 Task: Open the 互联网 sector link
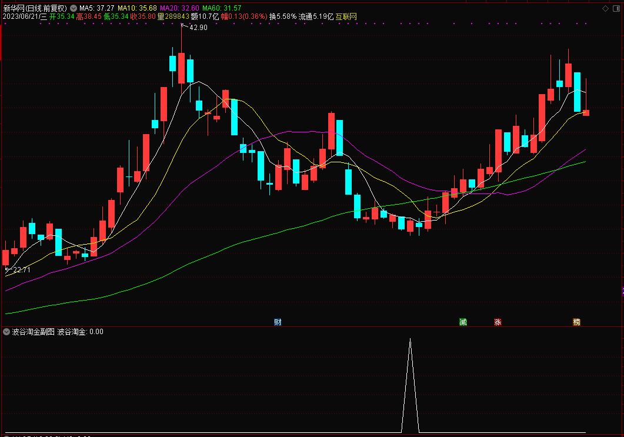point(346,16)
